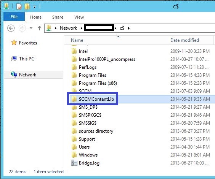The height and width of the screenshot is (179, 215).
Task: Select This PC in navigation pane
Action: pyautogui.click(x=27, y=59)
